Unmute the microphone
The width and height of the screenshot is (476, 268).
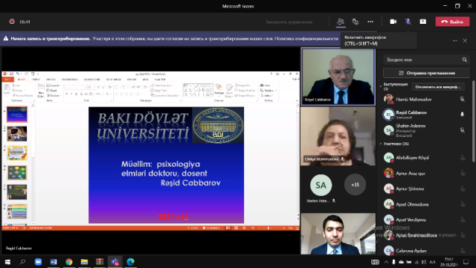point(408,22)
